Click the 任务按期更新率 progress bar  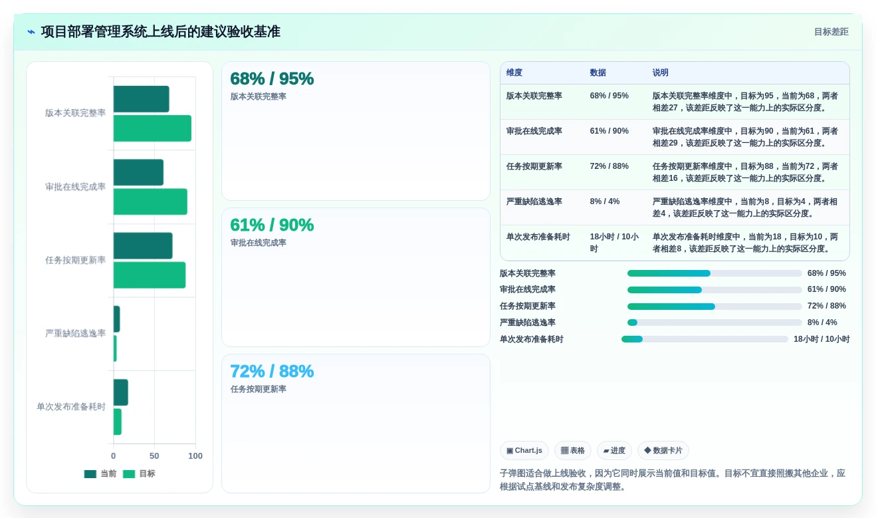714,307
